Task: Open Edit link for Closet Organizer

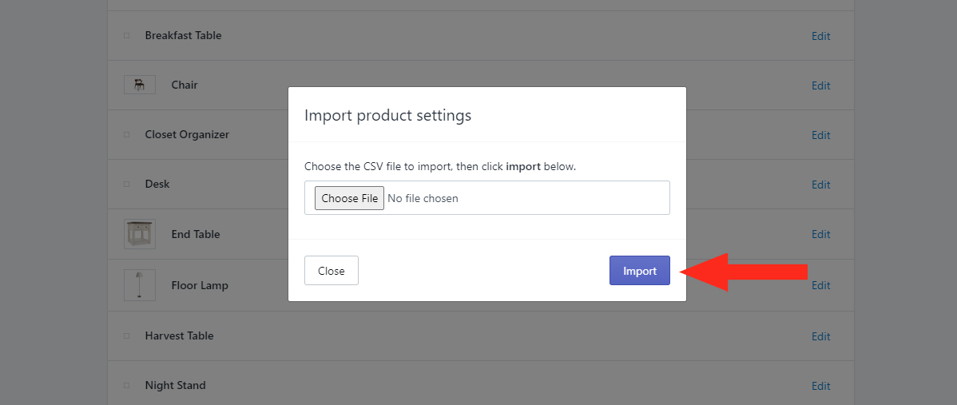Action: pyautogui.click(x=821, y=135)
